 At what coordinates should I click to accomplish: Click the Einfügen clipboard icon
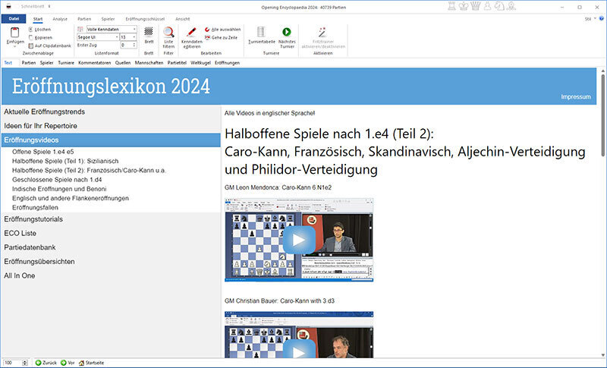[14, 33]
